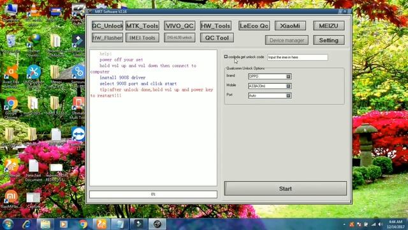Viewport: 408px width, 230px height.
Task: Click the 0% progress bar
Action: coord(153,194)
